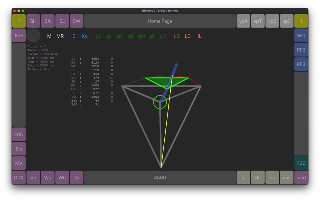The width and height of the screenshot is (320, 200).
Task: Click the 'Trimm = 7' text line
Action: [37, 46]
